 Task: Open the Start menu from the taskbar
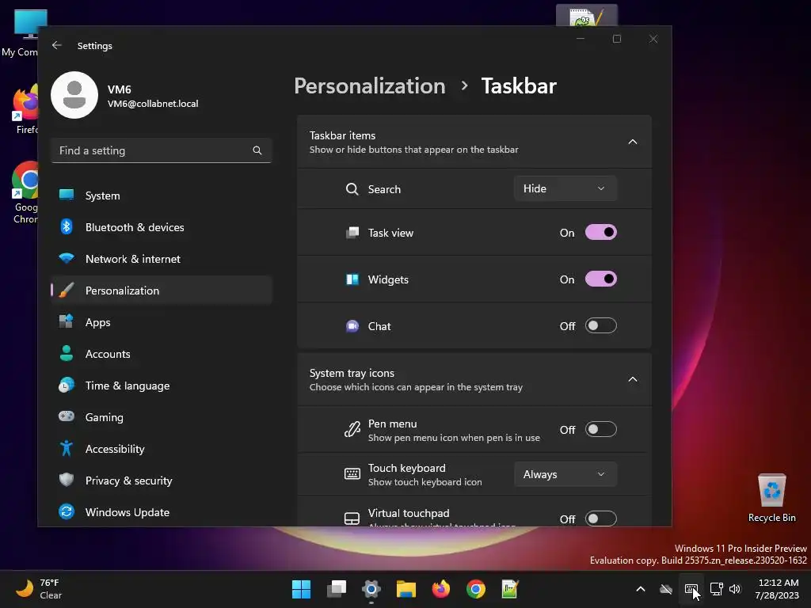302,589
